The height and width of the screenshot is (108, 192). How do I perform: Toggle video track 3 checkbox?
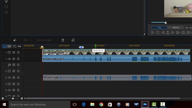(14, 84)
